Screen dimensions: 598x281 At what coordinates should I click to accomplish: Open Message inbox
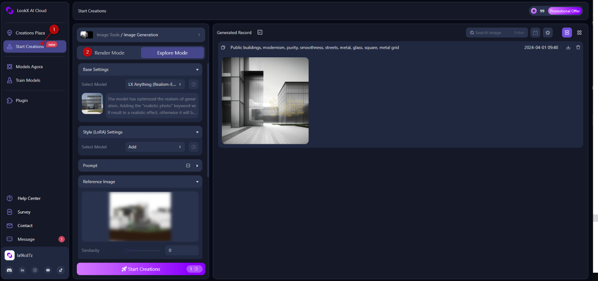tap(26, 239)
